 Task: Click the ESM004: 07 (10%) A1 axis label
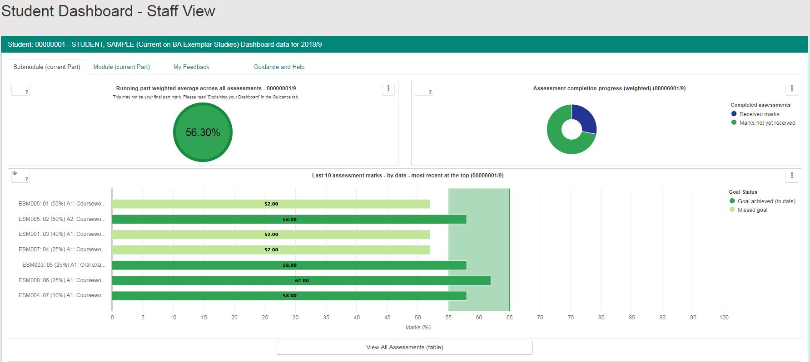(x=62, y=295)
